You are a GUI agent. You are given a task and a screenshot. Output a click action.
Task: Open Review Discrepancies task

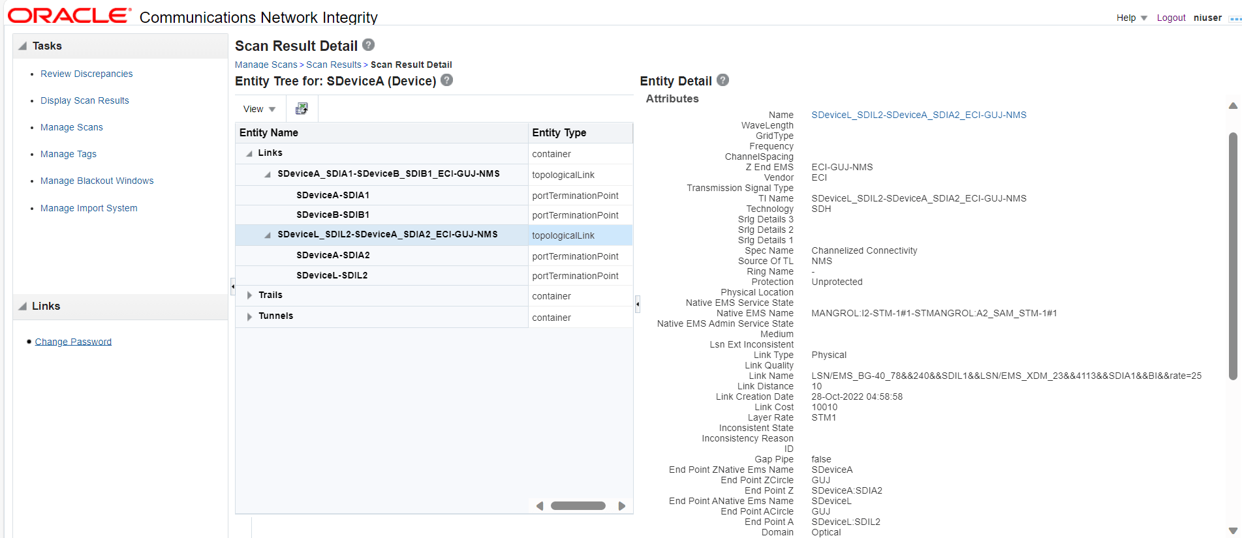pyautogui.click(x=86, y=74)
